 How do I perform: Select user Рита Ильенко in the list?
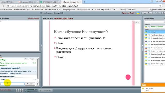coord(155,57)
